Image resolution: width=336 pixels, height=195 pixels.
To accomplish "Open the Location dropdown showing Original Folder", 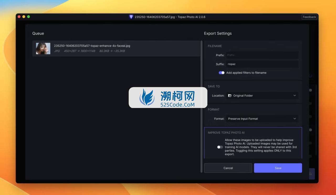I will pos(262,96).
